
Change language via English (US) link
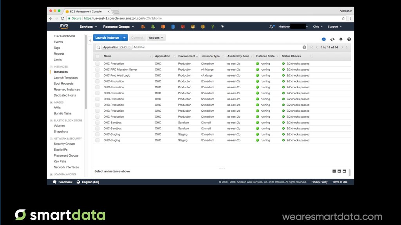88,182
